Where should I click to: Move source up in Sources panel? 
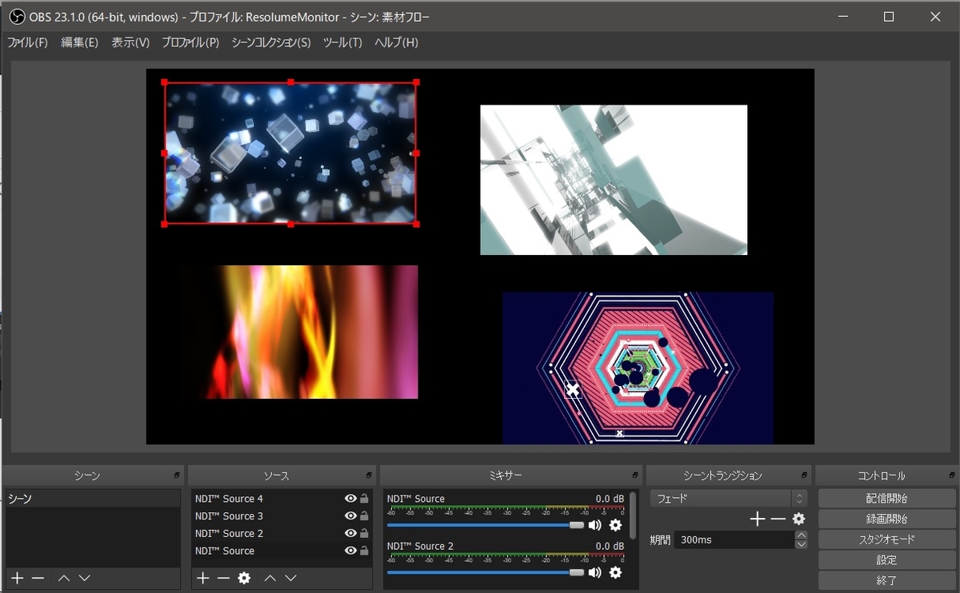(270, 578)
